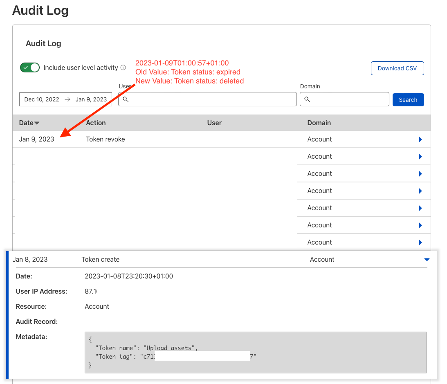Click the timestamp 2023-01-08T23:20:30+01:00

pos(129,276)
